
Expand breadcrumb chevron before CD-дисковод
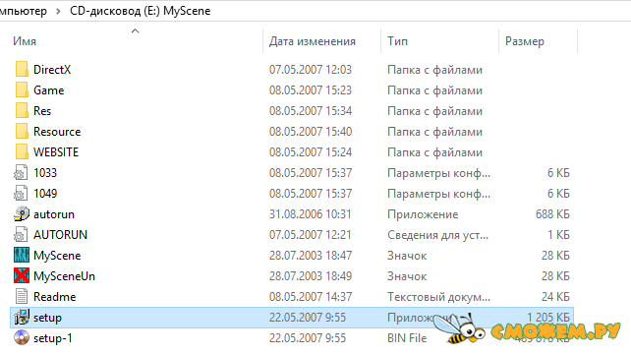point(58,11)
